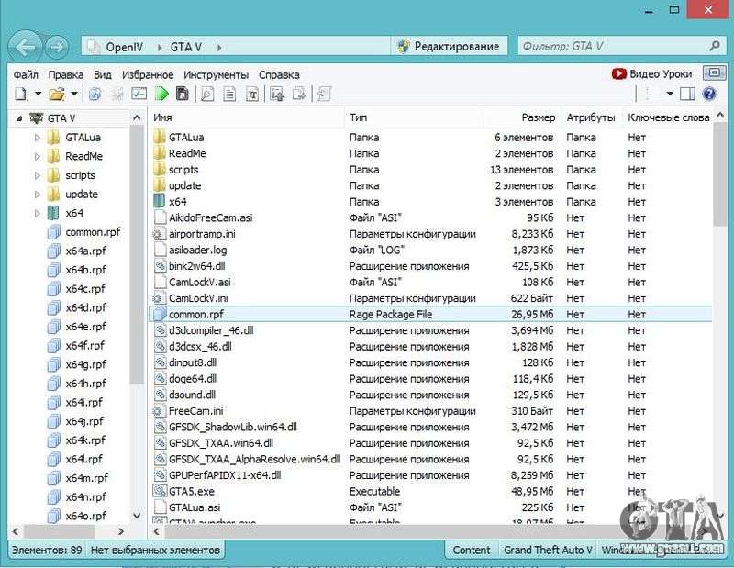Collapse the GTA V tree root
734x568 pixels.
click(18, 118)
